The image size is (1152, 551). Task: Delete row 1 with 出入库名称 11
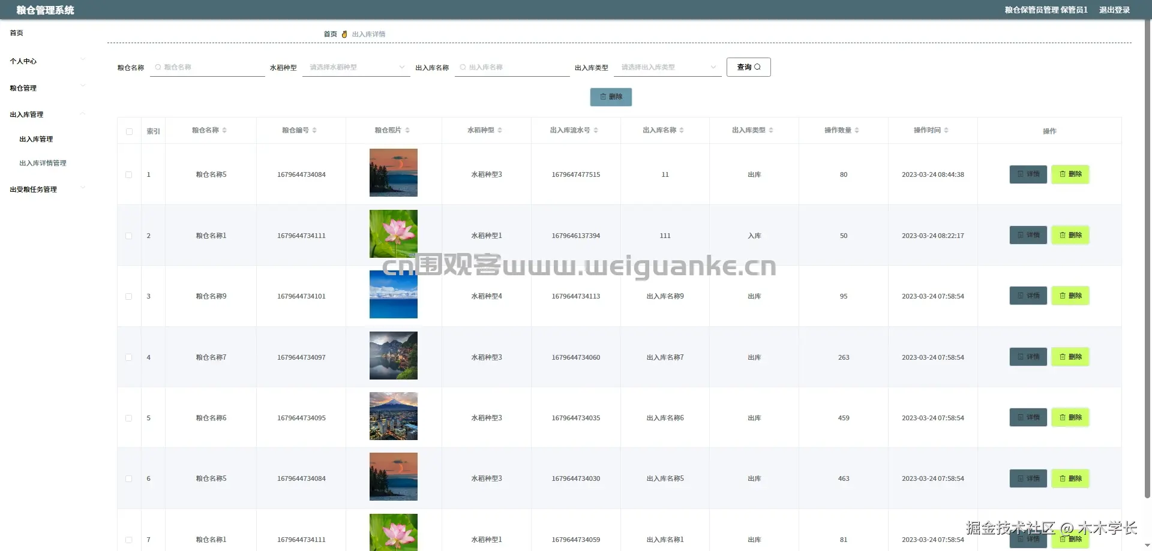[x=1070, y=174]
